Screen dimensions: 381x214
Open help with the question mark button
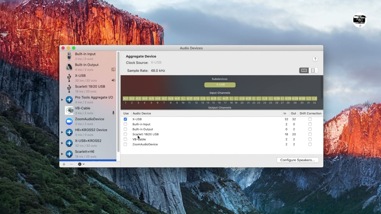click(315, 59)
